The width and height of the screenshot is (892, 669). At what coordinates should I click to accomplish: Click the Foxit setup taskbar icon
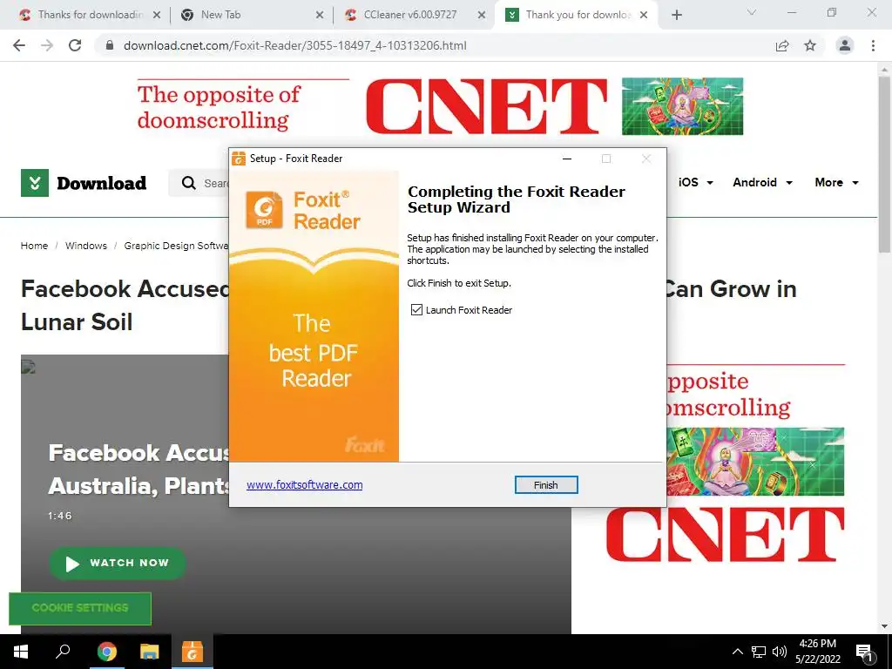pyautogui.click(x=193, y=652)
